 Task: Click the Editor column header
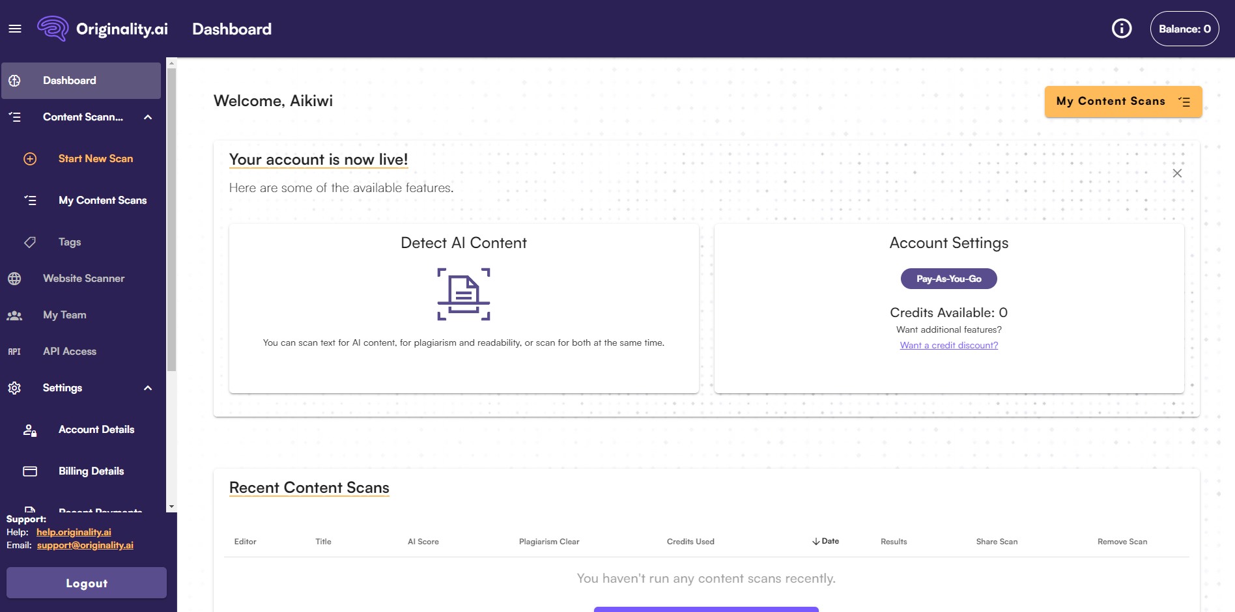(x=246, y=542)
